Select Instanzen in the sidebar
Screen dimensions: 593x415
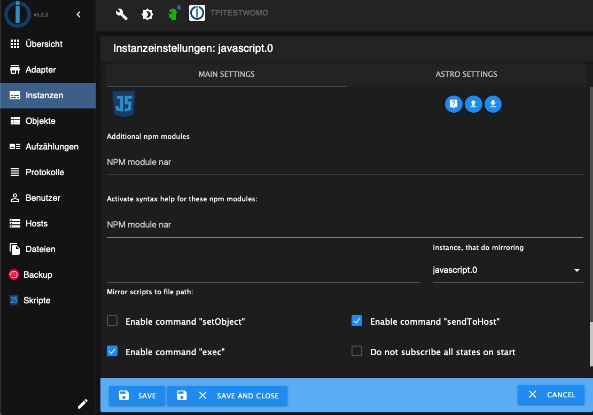tap(48, 95)
